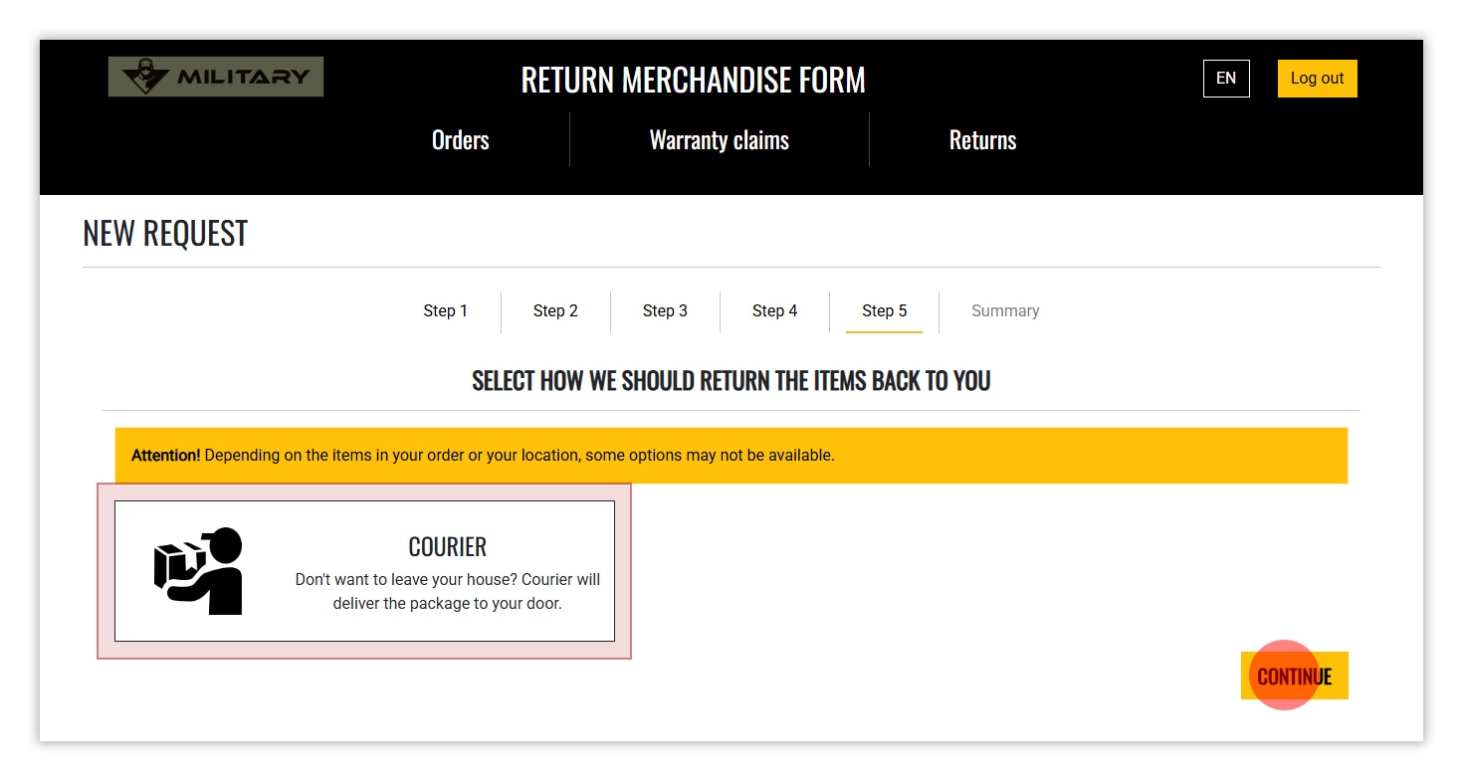Screen dimensions: 1463x781
Task: Click the courier description text
Action: [x=447, y=591]
